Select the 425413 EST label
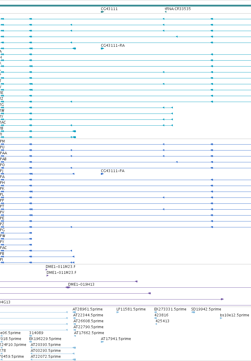The image size is (251, 361). pyautogui.click(x=162, y=321)
